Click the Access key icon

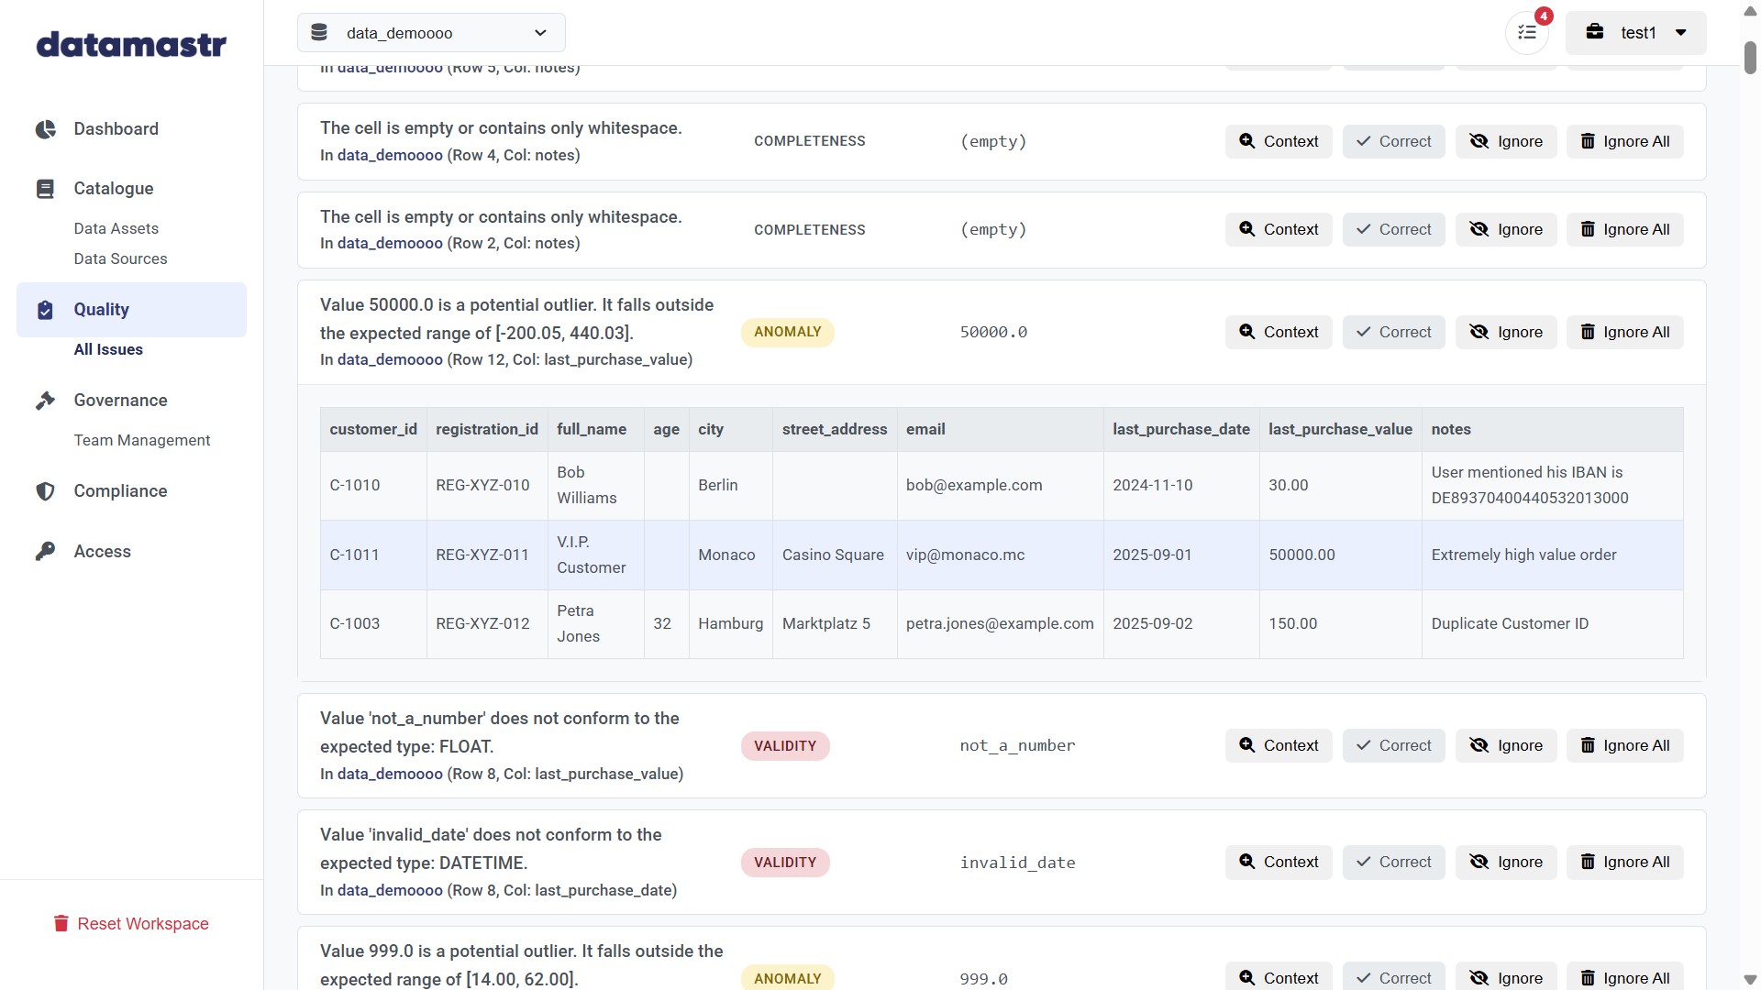click(45, 552)
